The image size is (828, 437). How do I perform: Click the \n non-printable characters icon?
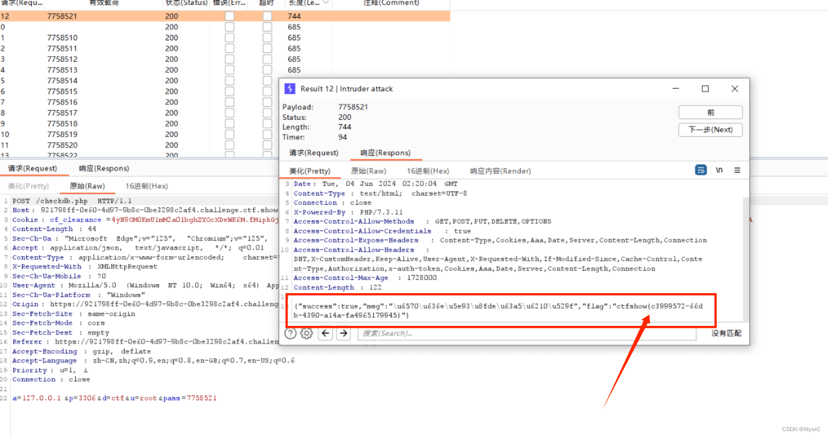point(719,169)
